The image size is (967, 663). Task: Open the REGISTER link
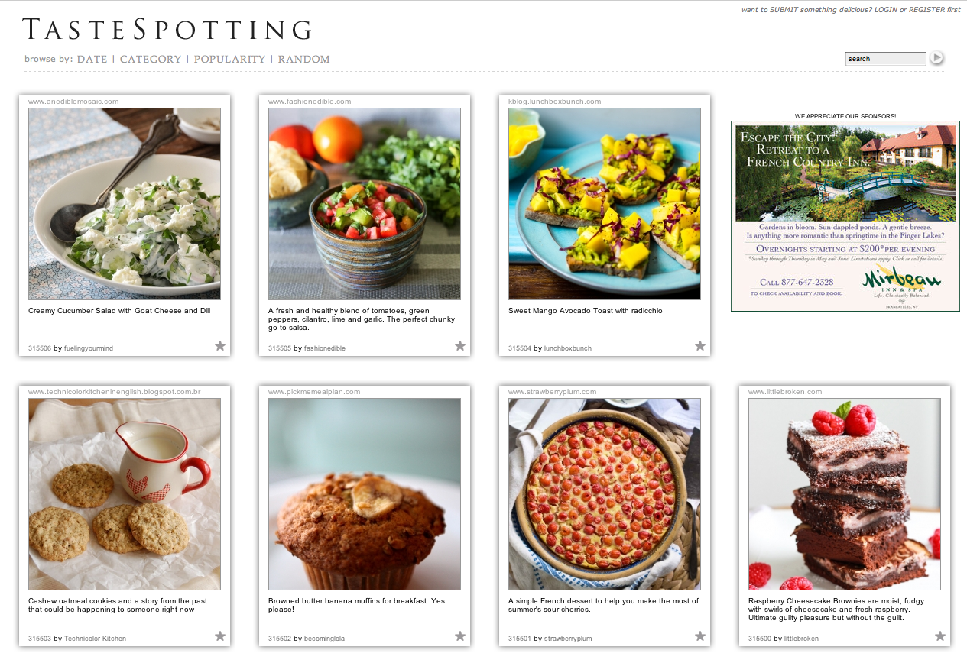[926, 10]
